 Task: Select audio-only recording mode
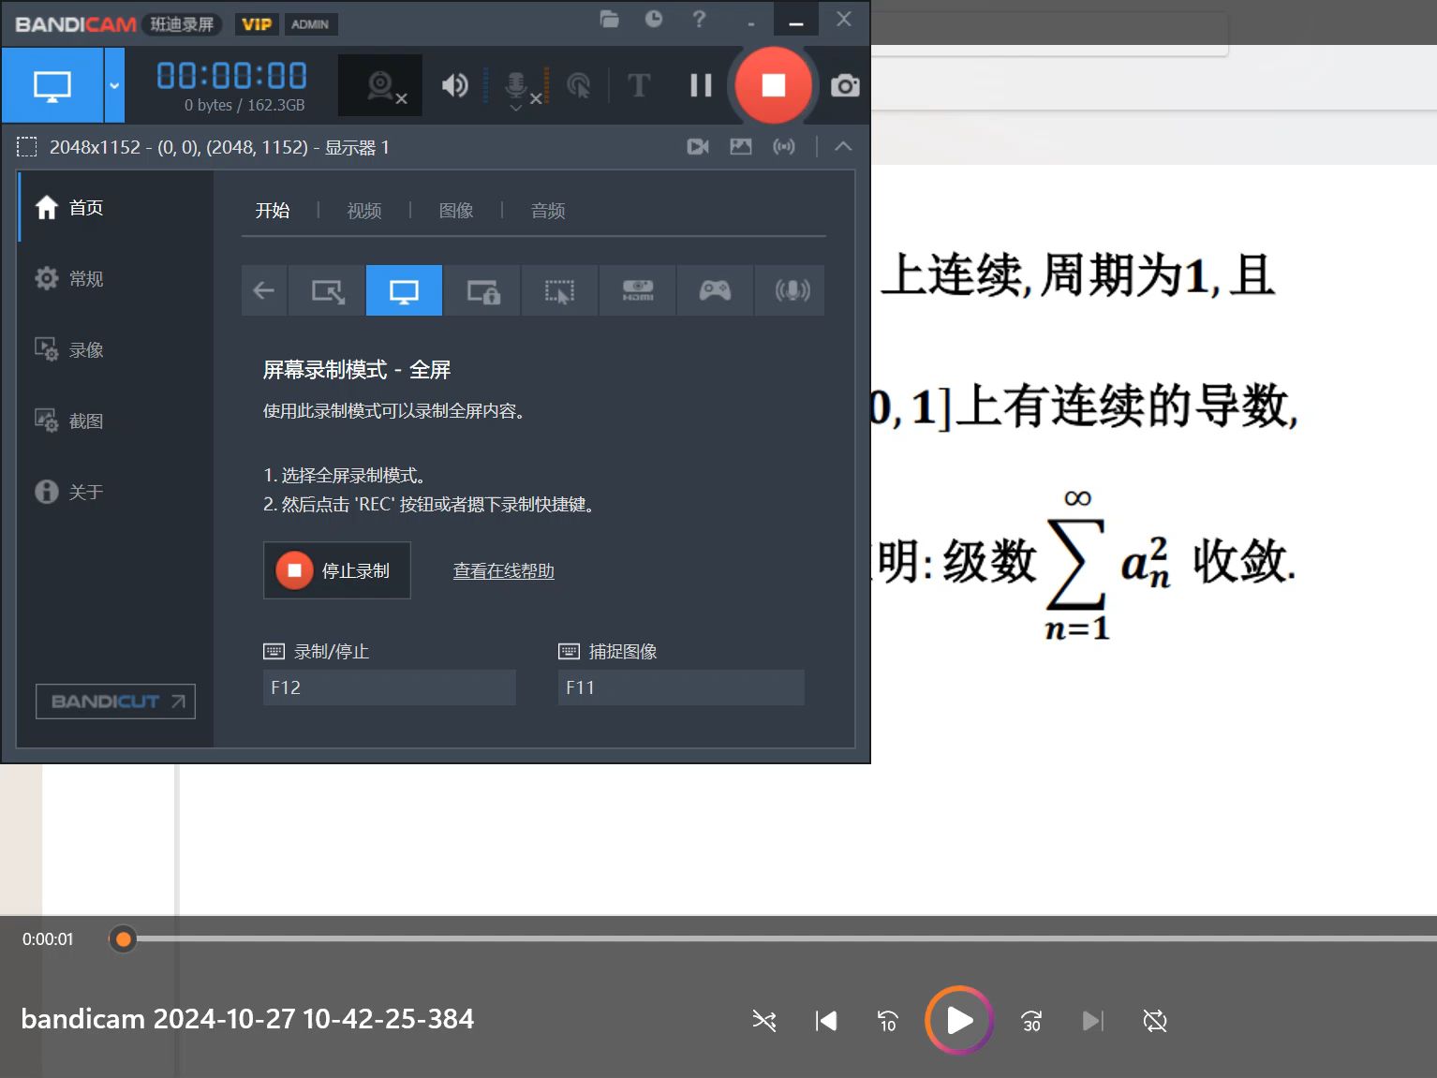tap(791, 290)
